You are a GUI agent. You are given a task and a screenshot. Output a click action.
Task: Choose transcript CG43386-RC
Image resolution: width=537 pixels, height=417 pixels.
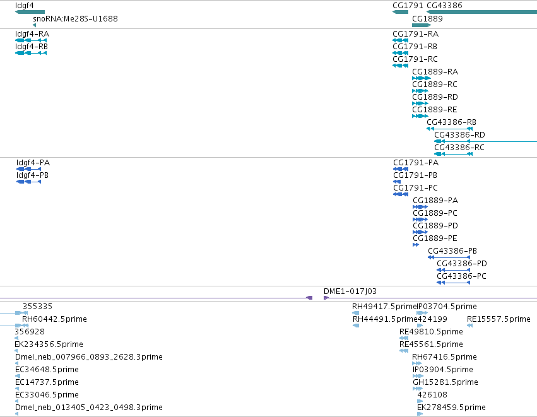tap(459, 148)
